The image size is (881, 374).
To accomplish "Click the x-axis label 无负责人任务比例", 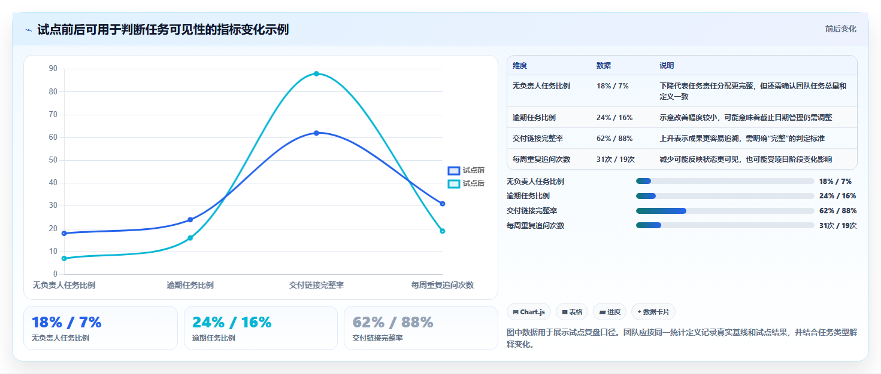I will [x=64, y=285].
